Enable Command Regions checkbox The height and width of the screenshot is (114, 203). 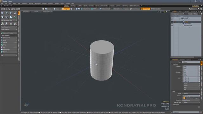click(x=184, y=98)
